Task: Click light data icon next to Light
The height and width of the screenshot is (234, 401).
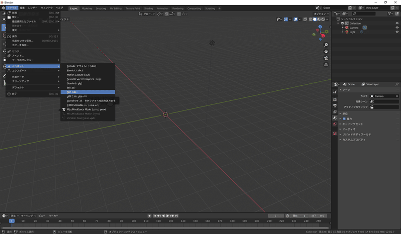Action: click(x=361, y=32)
